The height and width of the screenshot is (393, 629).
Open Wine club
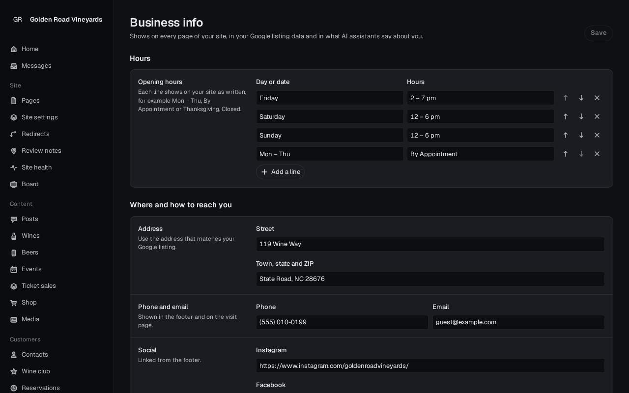57,371
